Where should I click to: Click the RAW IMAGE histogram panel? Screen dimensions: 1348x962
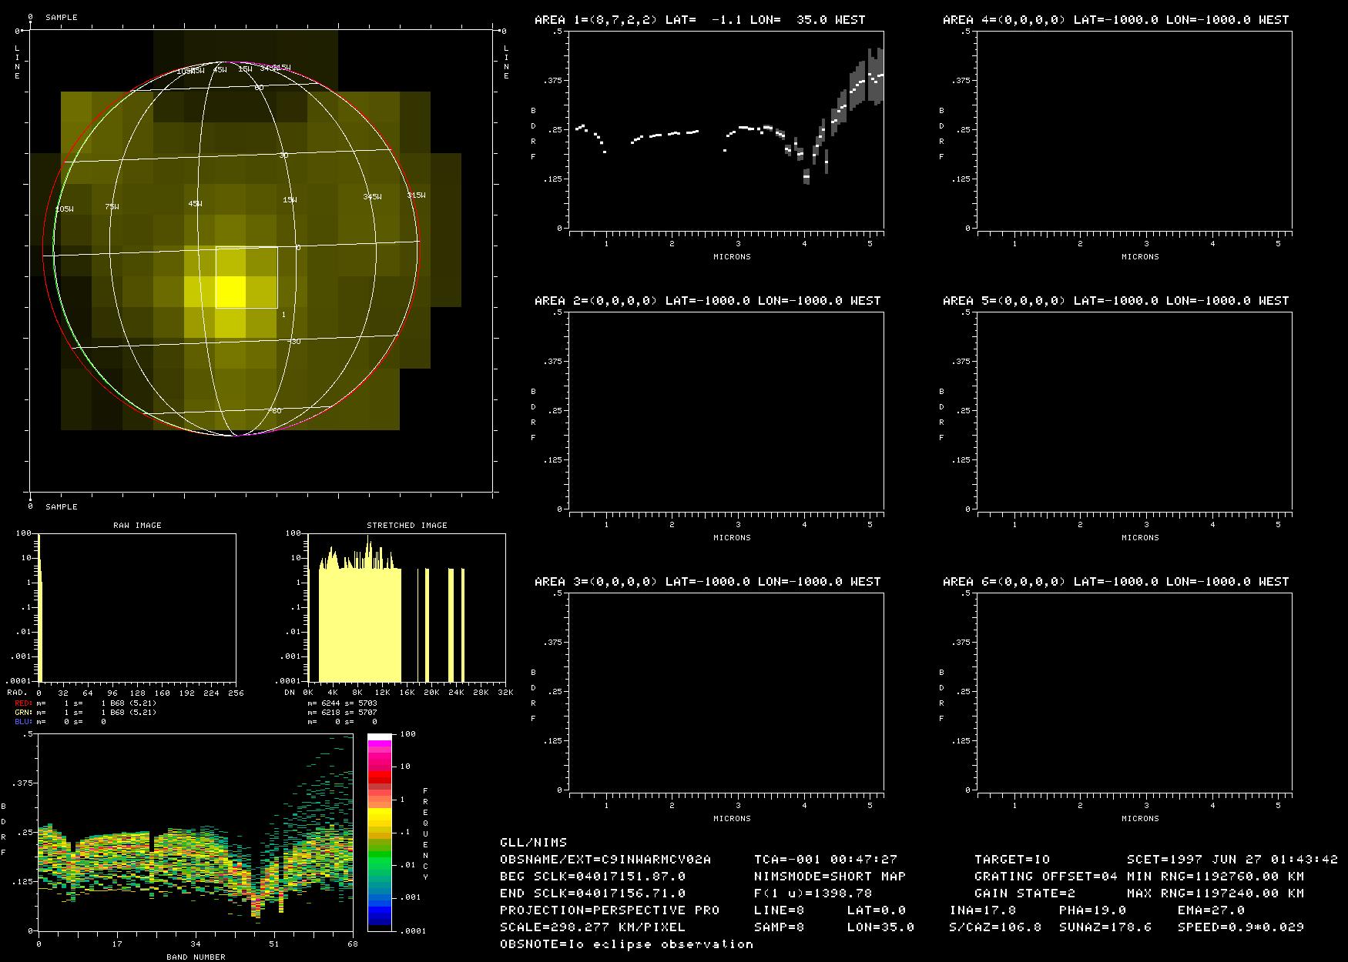coord(137,606)
